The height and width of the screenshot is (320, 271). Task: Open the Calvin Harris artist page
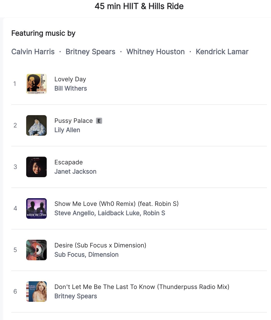(33, 52)
